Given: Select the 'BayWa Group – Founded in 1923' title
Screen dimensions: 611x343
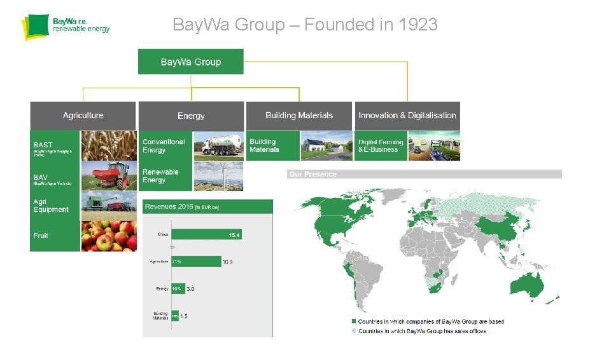Looking at the screenshot, I should tap(305, 24).
